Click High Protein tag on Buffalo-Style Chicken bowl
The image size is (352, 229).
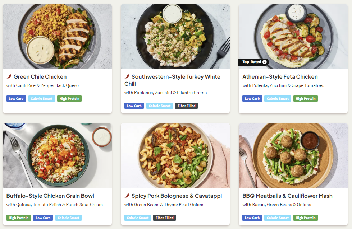[18, 218]
